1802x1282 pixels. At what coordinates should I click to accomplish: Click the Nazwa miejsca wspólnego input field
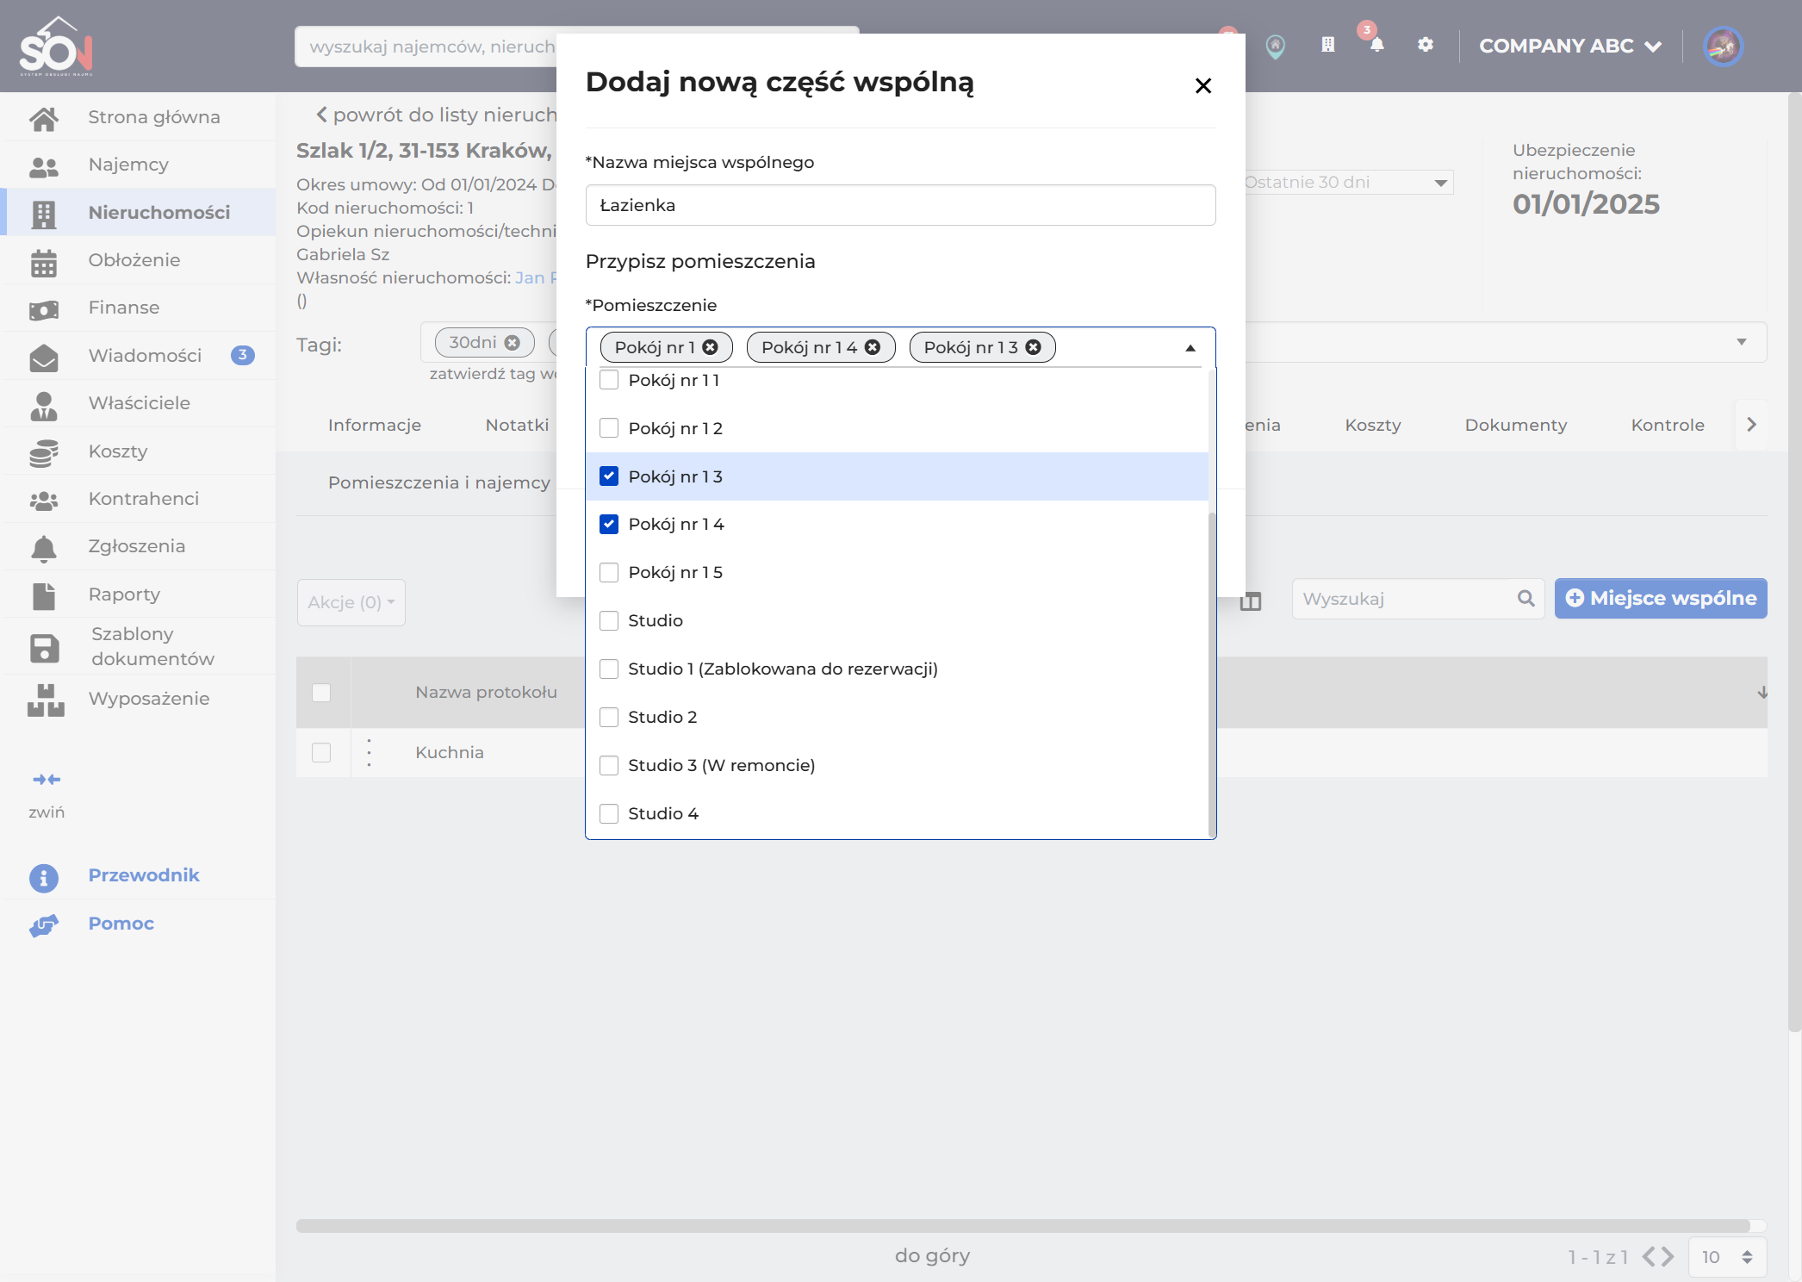[900, 205]
